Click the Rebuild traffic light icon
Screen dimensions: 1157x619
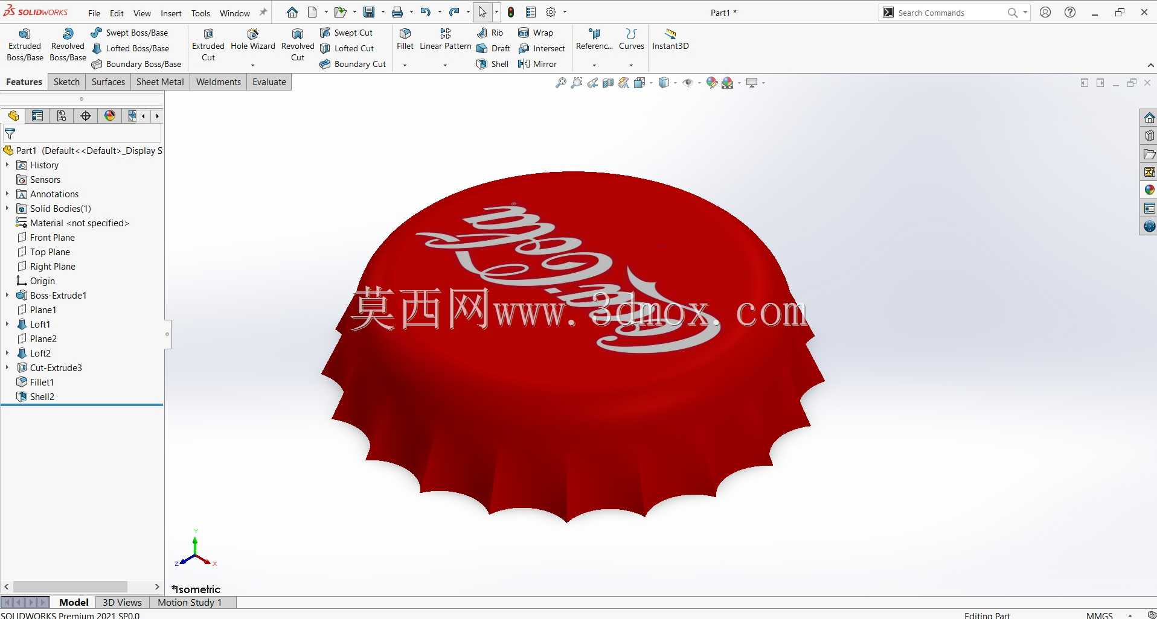point(511,12)
